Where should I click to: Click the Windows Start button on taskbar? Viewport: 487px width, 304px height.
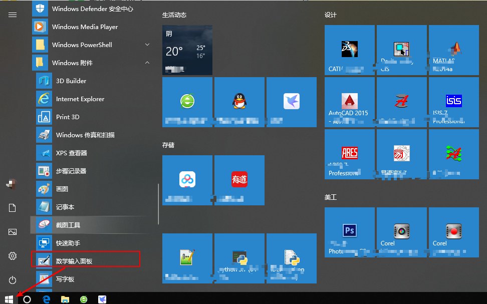[10, 298]
